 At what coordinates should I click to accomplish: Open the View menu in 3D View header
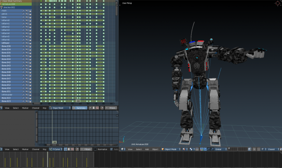[130, 149]
